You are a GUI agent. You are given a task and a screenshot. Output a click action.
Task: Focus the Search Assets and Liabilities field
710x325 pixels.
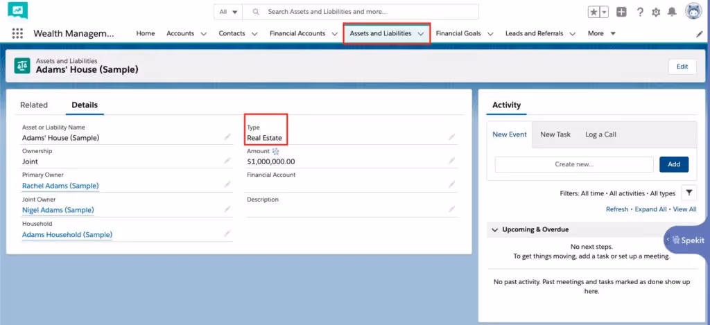tap(361, 12)
